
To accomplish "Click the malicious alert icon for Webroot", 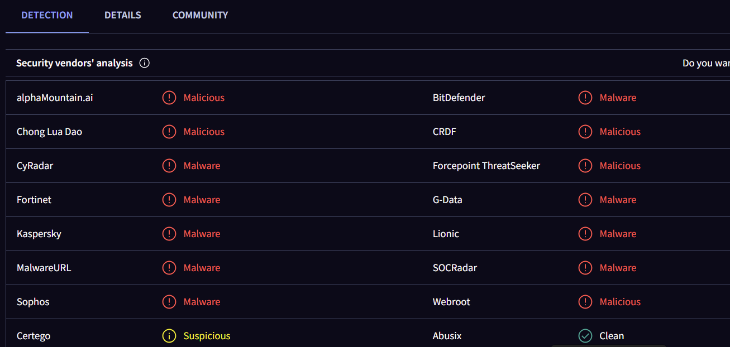I will 585,302.
